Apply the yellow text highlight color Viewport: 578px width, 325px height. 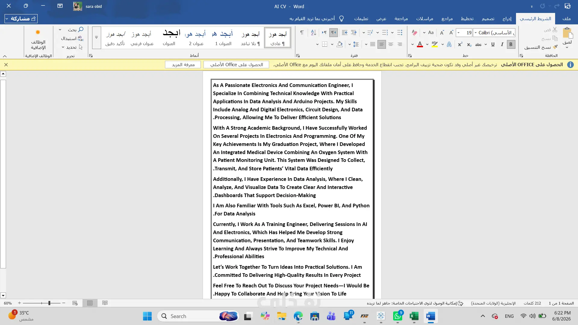(x=435, y=45)
